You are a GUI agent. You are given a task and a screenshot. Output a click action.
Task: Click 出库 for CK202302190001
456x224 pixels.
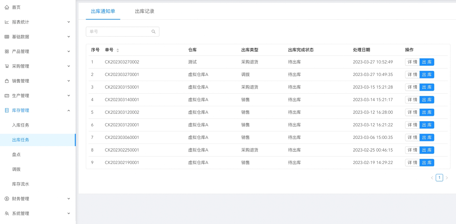[x=427, y=163]
